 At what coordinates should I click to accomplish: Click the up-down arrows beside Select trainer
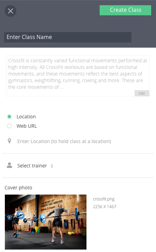[52, 166]
